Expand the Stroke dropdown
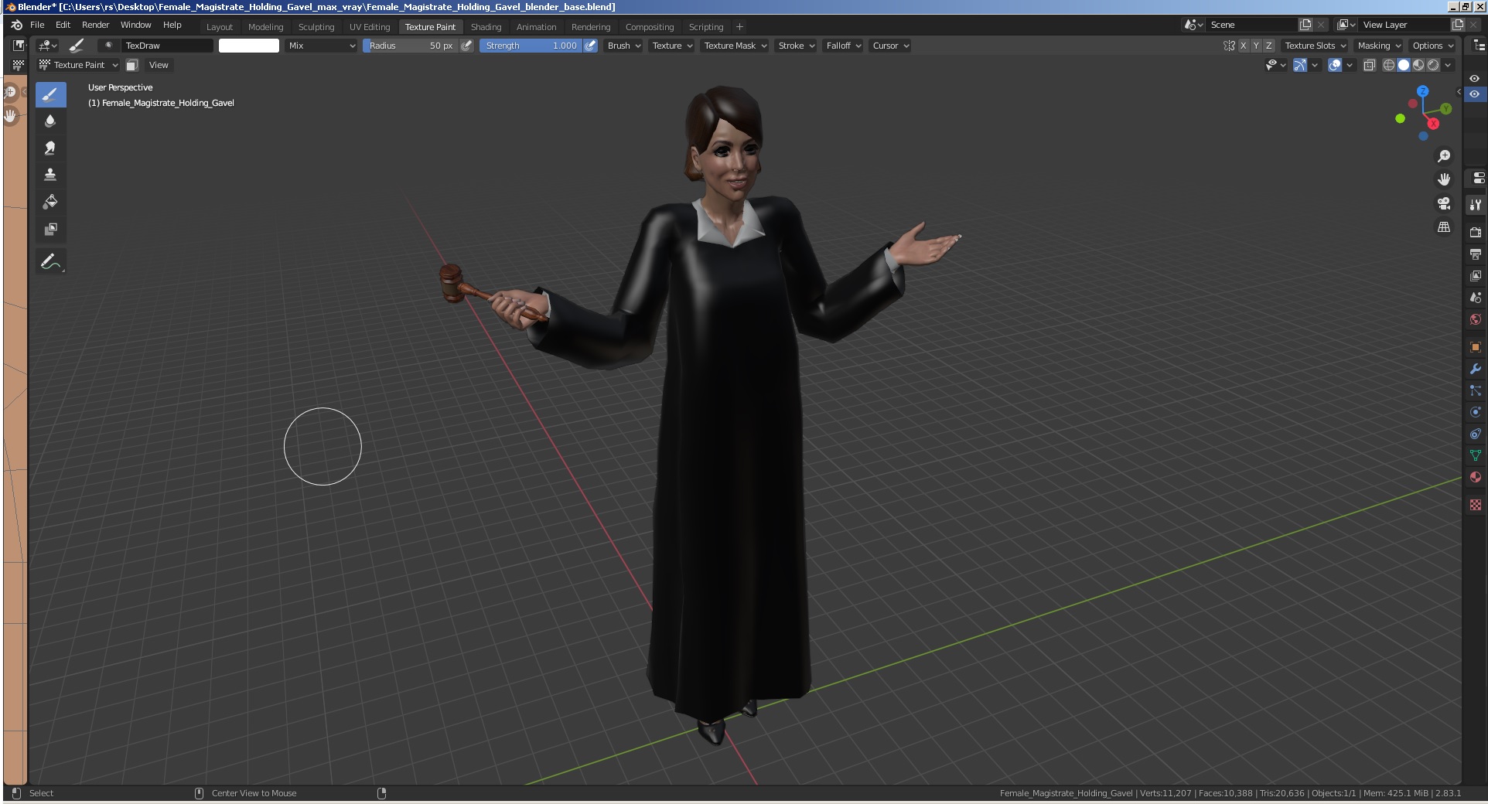1488x804 pixels. [796, 46]
